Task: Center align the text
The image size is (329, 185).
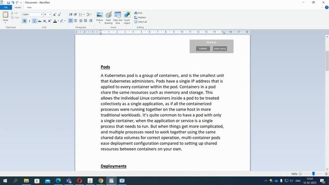Action: pos(76,21)
